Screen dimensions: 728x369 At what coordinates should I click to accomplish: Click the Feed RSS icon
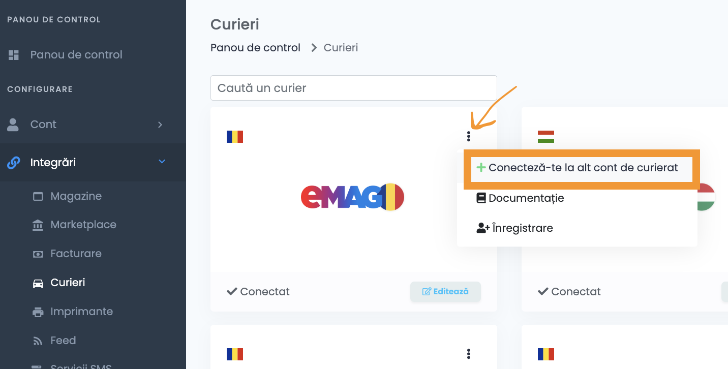[38, 341]
